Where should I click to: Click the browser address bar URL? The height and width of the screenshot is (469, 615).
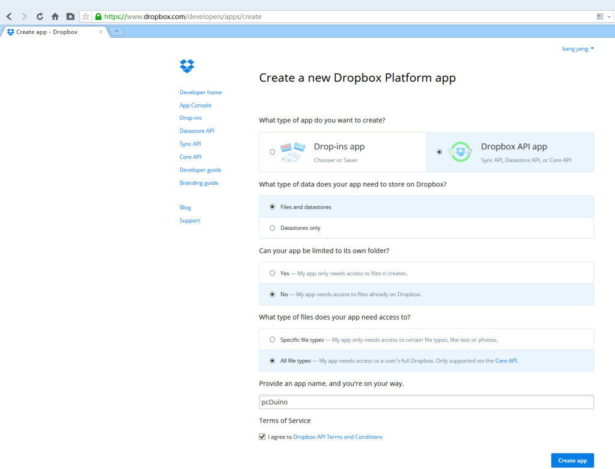(x=183, y=16)
